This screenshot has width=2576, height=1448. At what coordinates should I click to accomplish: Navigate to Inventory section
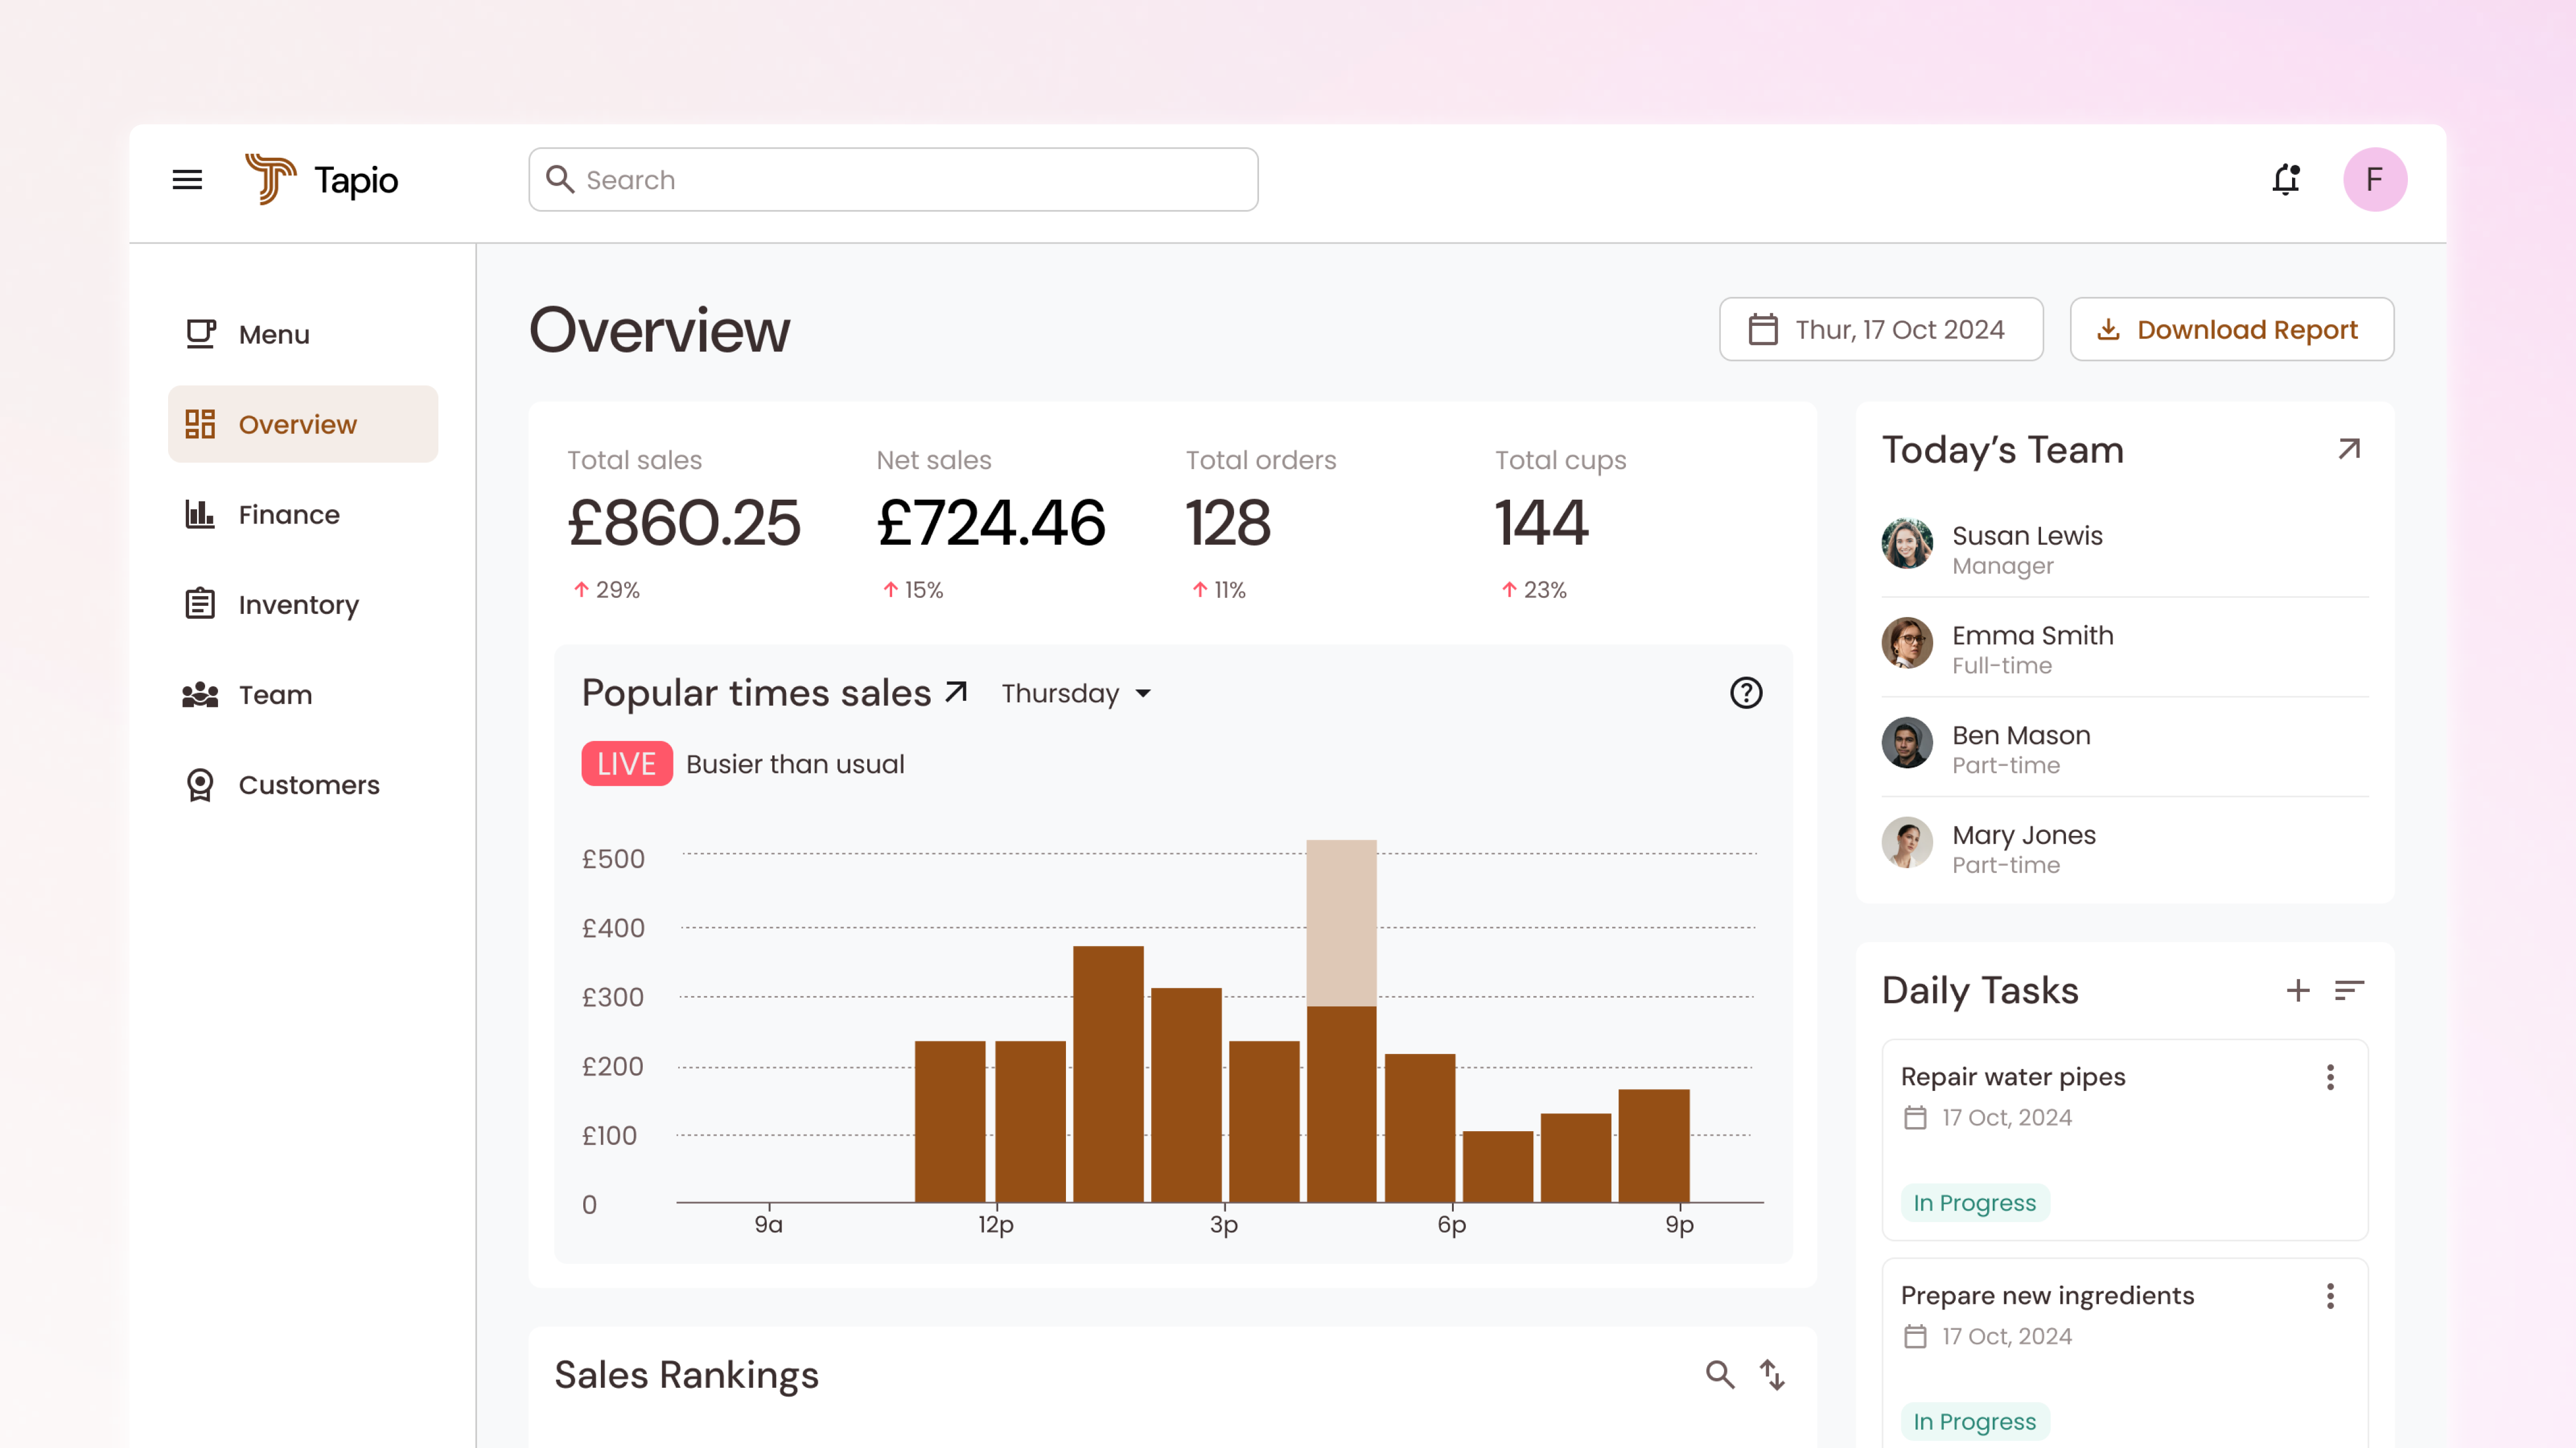[x=298, y=605]
